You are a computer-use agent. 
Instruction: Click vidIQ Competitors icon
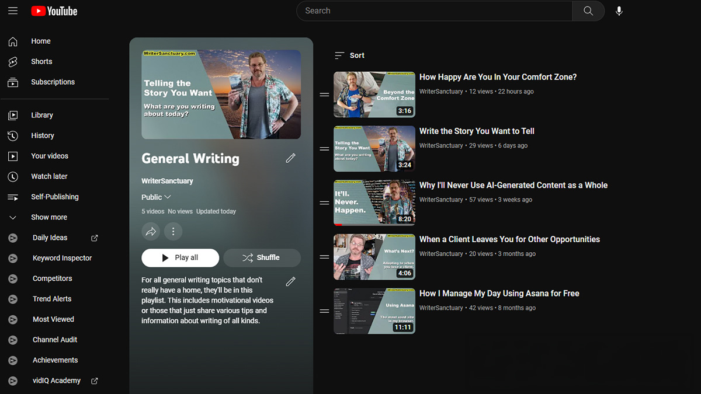pyautogui.click(x=13, y=279)
